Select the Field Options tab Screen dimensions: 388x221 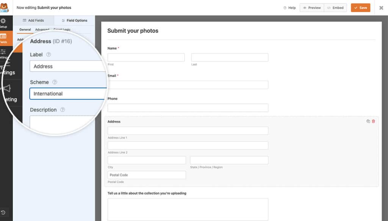point(74,20)
